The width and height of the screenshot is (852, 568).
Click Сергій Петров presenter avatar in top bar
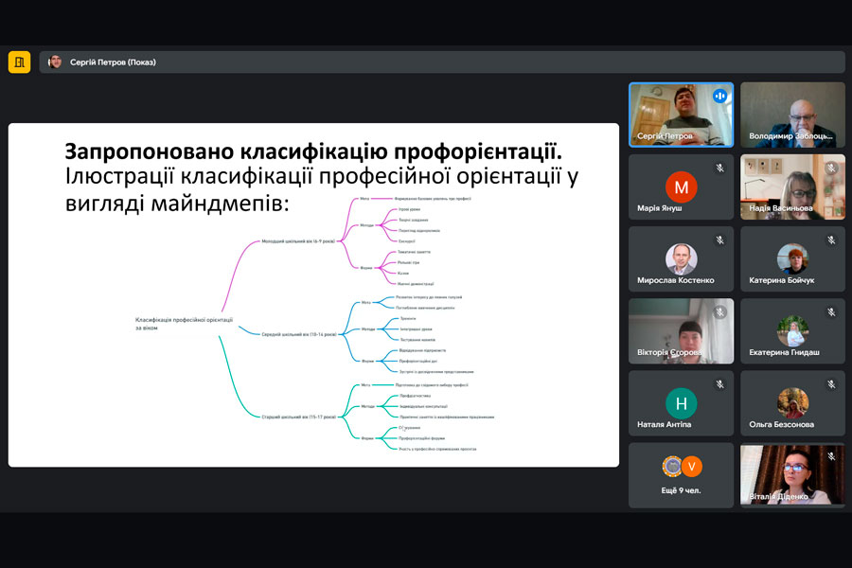point(55,62)
